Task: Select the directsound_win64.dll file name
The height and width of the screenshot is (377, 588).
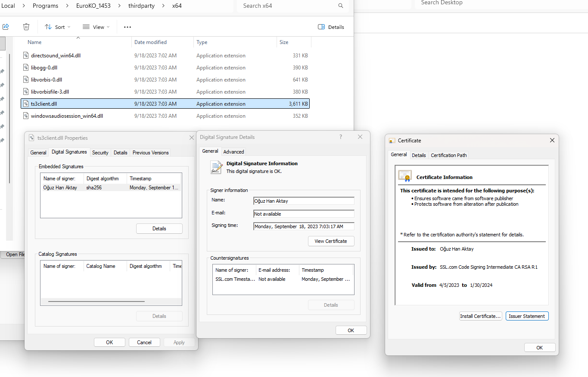Action: click(x=56, y=56)
